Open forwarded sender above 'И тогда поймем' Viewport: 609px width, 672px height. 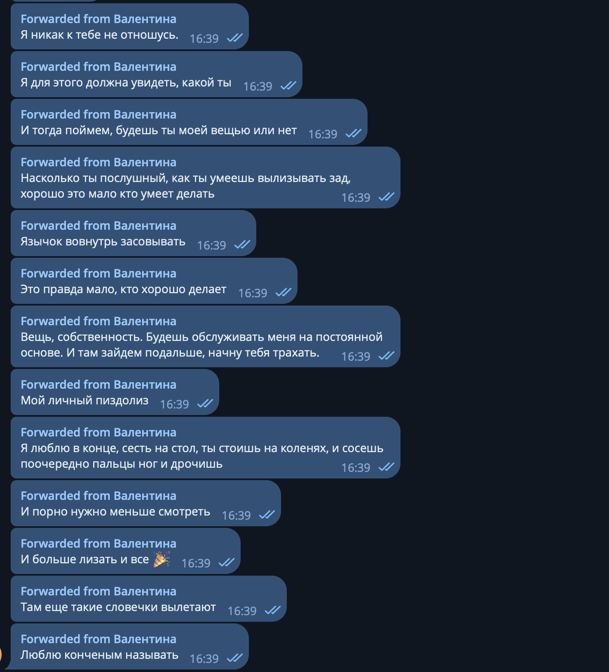tap(98, 114)
